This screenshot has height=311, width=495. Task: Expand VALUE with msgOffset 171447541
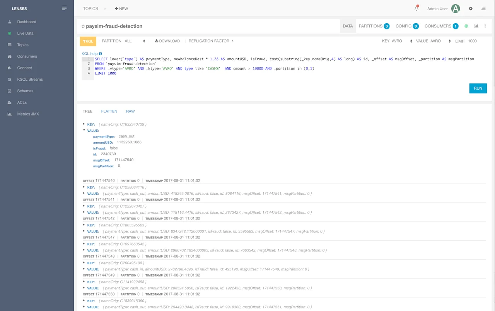click(x=84, y=193)
